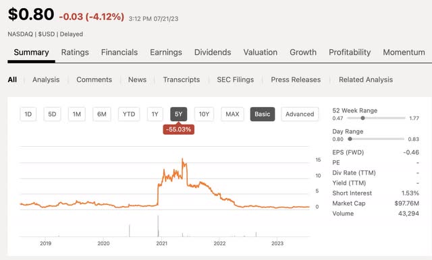View Press Releases
Viewport: 432px width, 260px height.
coord(296,79)
